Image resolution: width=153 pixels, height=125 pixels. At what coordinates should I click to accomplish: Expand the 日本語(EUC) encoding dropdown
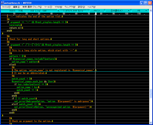click(118, 11)
